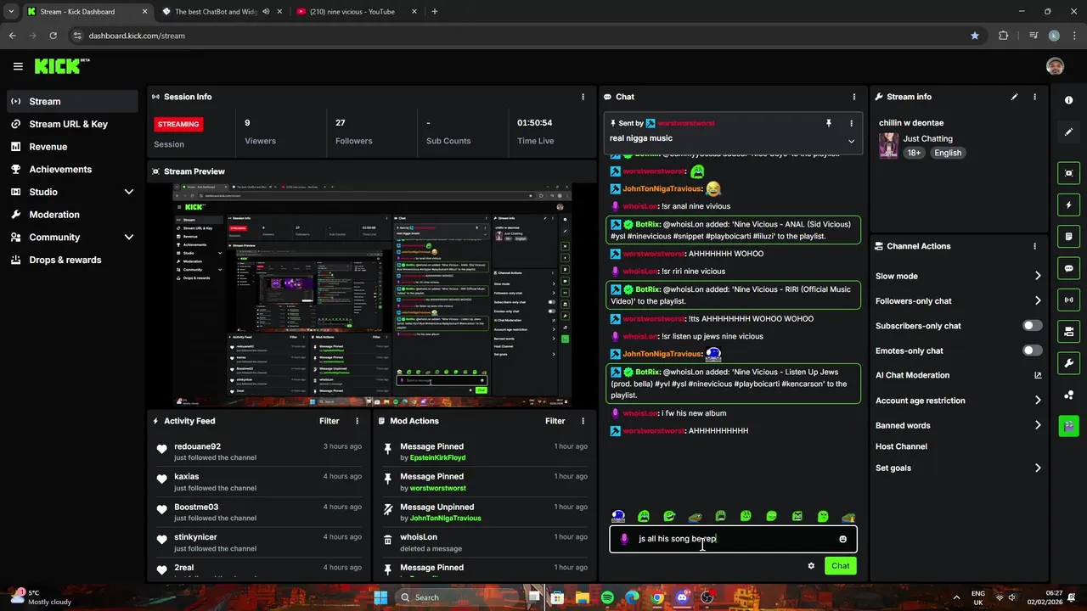The height and width of the screenshot is (611, 1087).
Task: Open the Stream info options menu
Action: point(1034,97)
